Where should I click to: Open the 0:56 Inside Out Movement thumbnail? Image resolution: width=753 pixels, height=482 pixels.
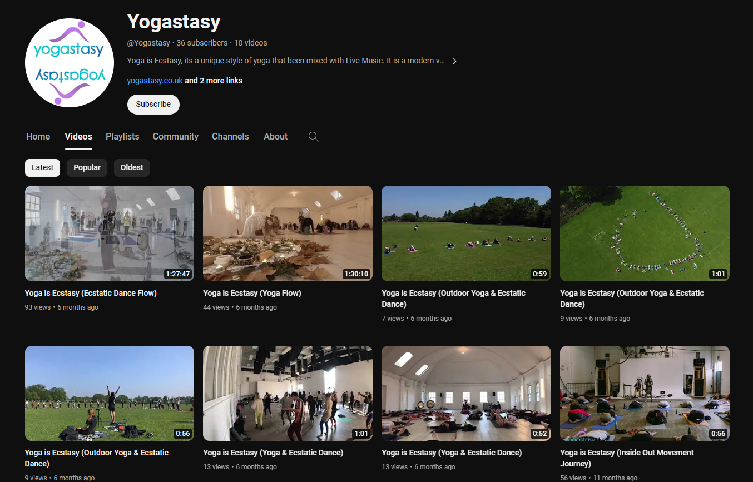[645, 394]
